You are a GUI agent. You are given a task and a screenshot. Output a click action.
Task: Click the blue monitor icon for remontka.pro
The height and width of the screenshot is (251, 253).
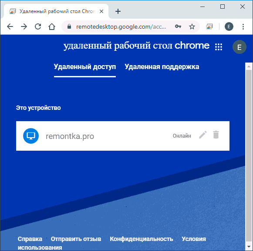coord(31,136)
